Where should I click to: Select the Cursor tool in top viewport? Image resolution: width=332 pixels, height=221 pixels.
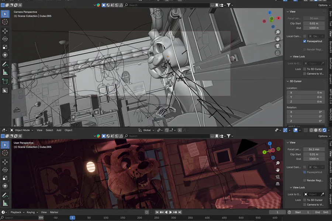pos(5,22)
